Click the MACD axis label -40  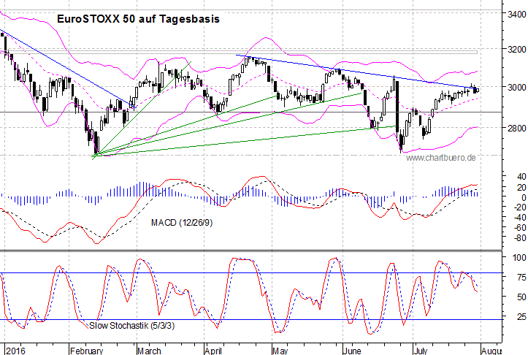point(520,218)
